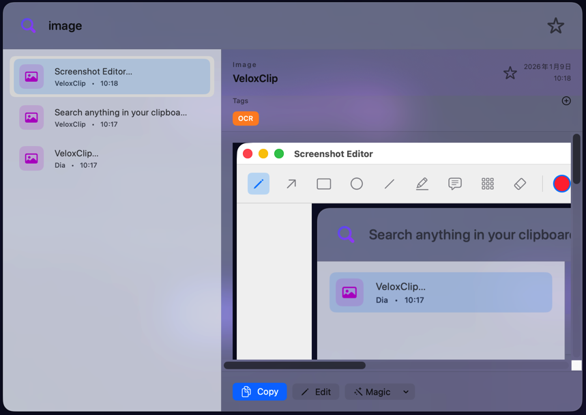Viewport: 586px width, 415px height.
Task: Click the Edit button
Action: tap(316, 392)
